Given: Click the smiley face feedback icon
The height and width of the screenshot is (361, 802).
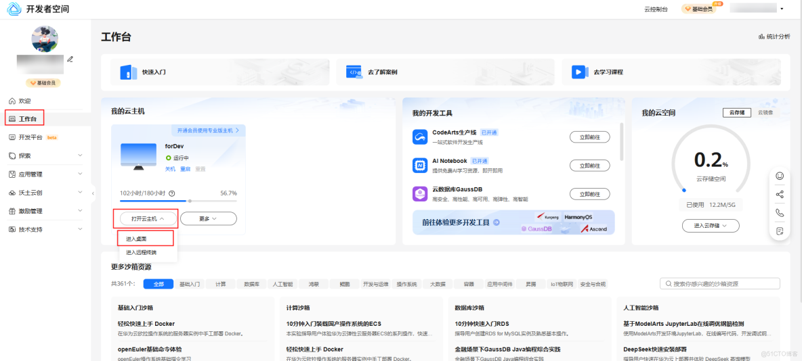Looking at the screenshot, I should 780,176.
